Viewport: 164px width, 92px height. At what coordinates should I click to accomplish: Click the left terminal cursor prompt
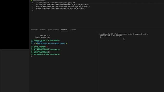(x=31, y=56)
